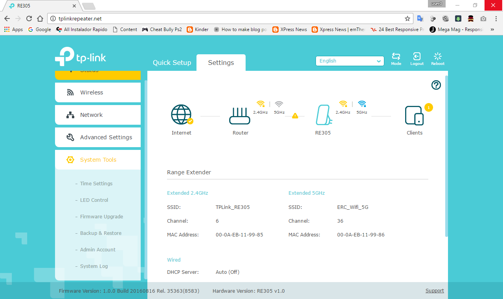Open Time Settings submenu

[96, 184]
